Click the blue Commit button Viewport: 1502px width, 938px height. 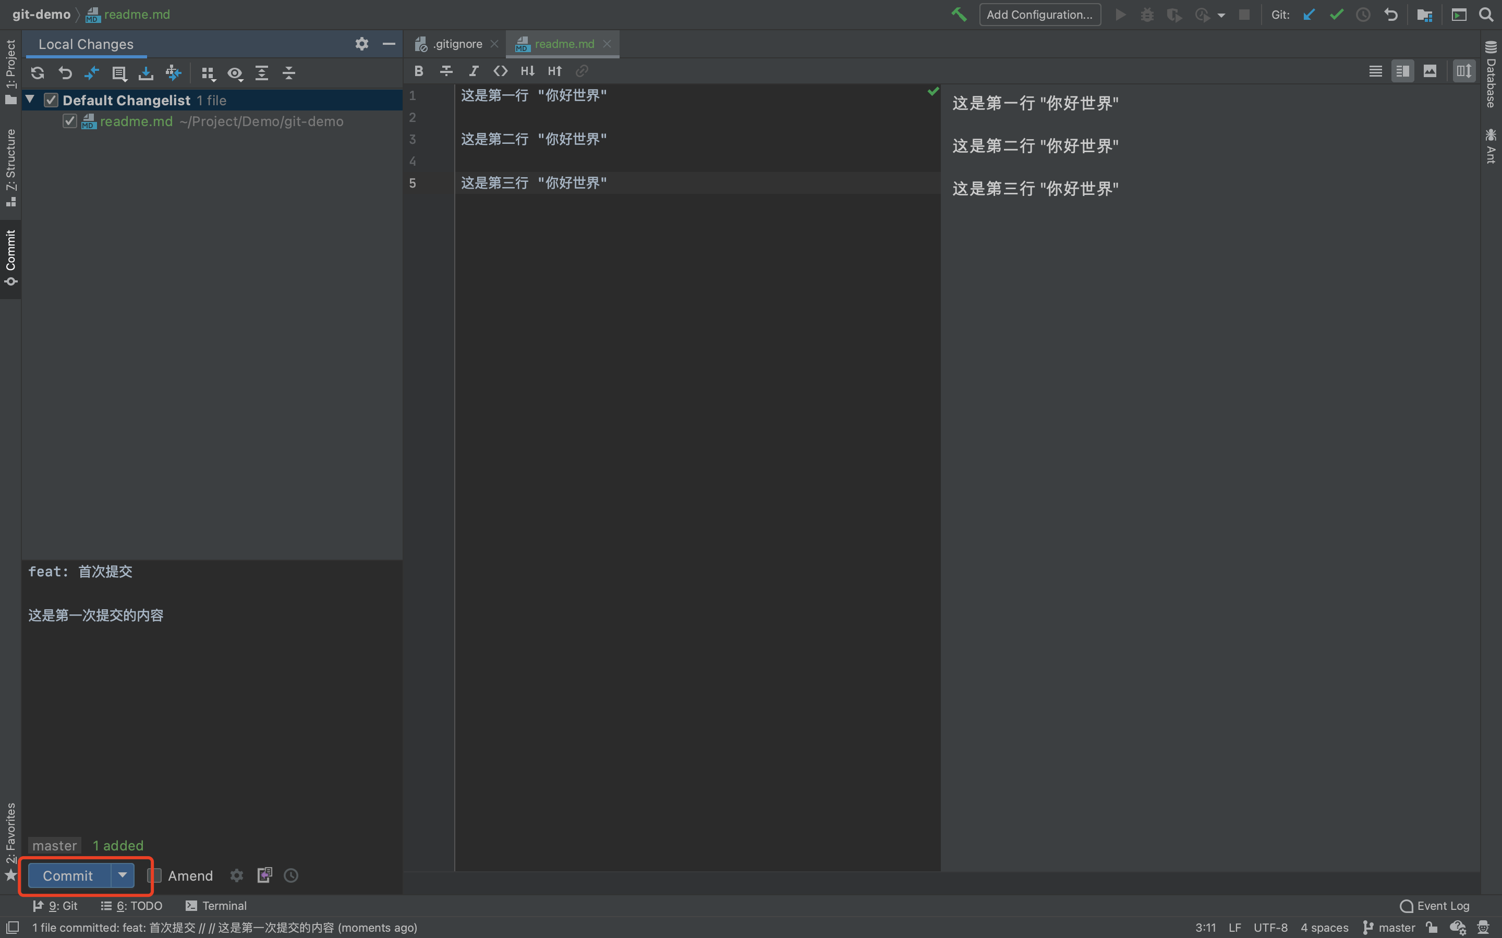[68, 875]
